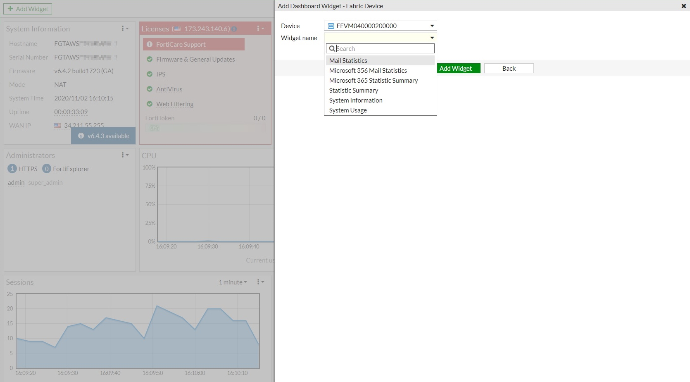Choose Microsoft 365 Statistic Summary option
This screenshot has height=382, width=690.
coord(373,80)
